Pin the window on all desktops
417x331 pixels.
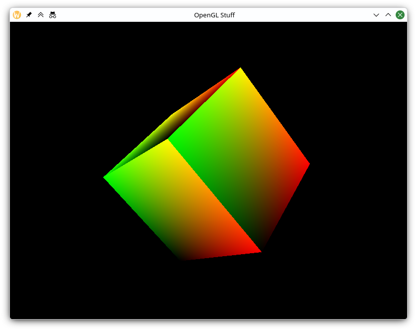(29, 15)
